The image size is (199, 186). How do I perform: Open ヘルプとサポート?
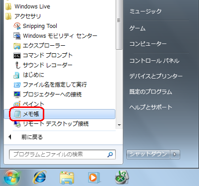pyautogui.click(x=151, y=107)
